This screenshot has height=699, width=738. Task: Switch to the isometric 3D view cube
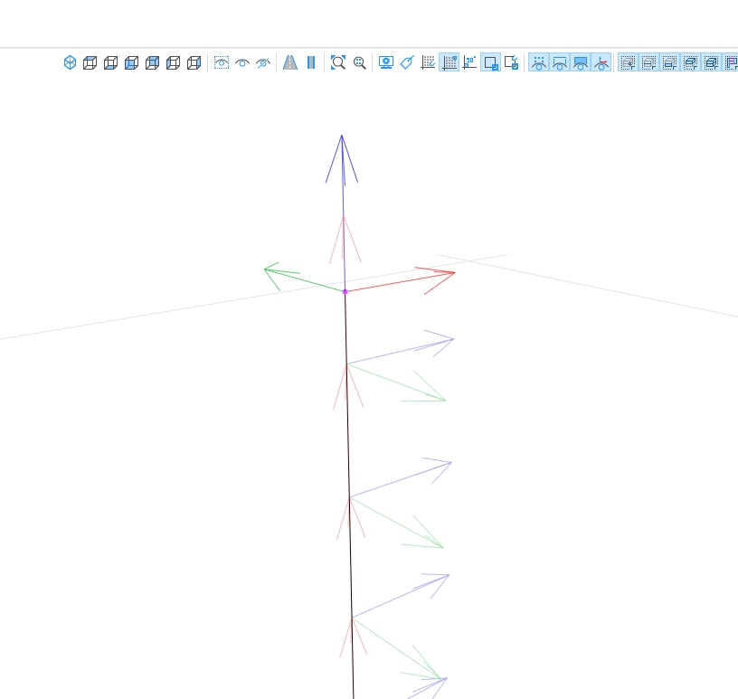point(70,62)
